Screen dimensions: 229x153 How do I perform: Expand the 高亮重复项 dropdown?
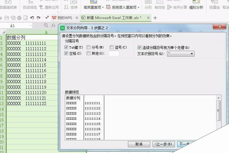click(x=103, y=7)
